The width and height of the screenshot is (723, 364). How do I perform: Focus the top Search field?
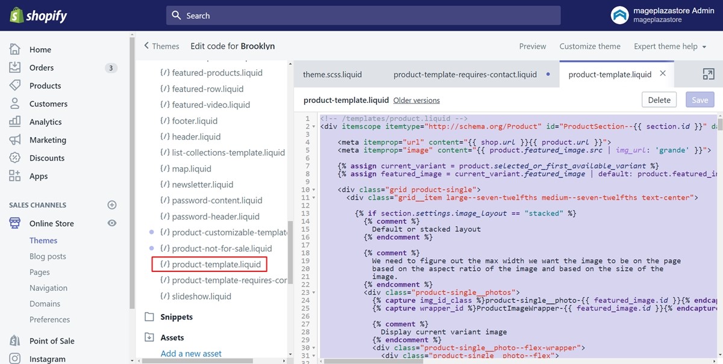pos(363,16)
